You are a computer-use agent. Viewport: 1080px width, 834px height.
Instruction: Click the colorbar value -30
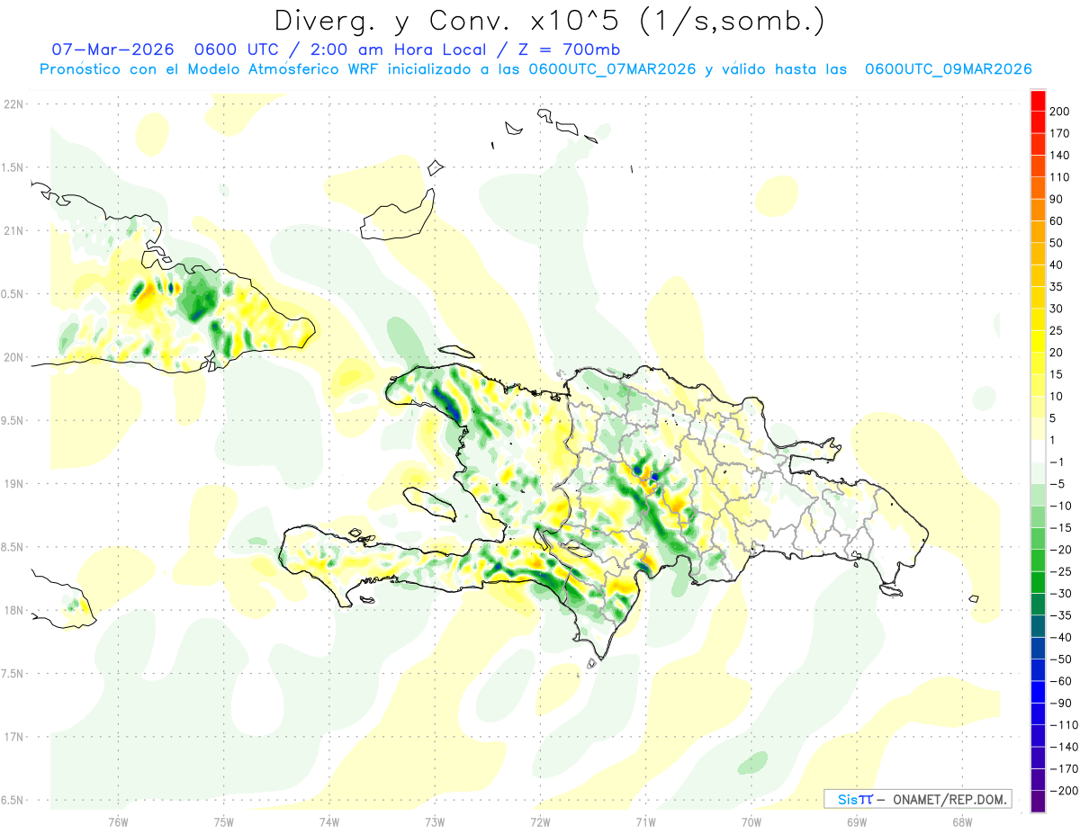[1059, 593]
